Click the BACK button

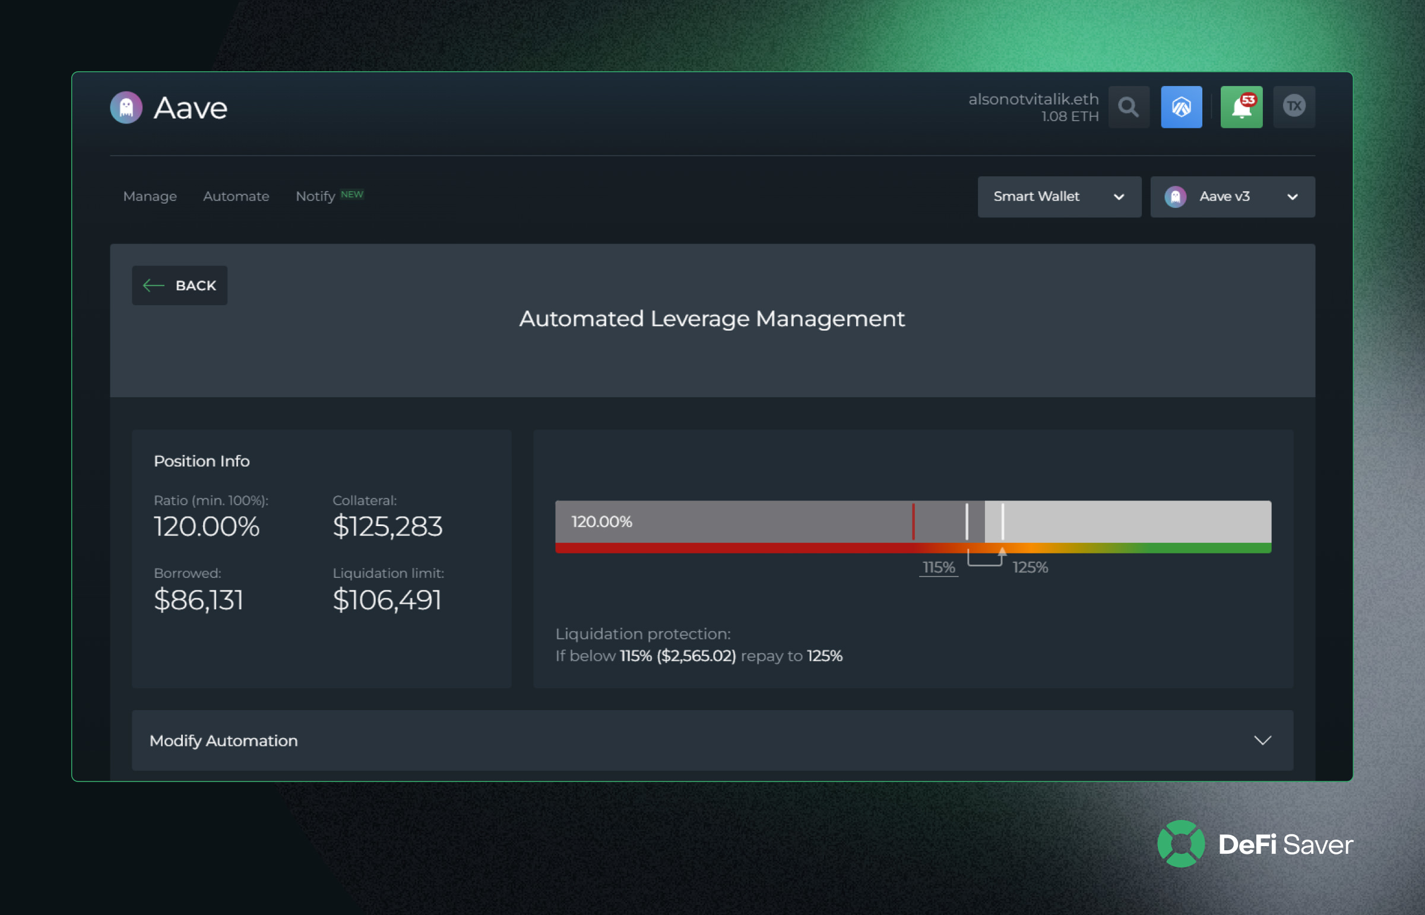[x=179, y=286]
